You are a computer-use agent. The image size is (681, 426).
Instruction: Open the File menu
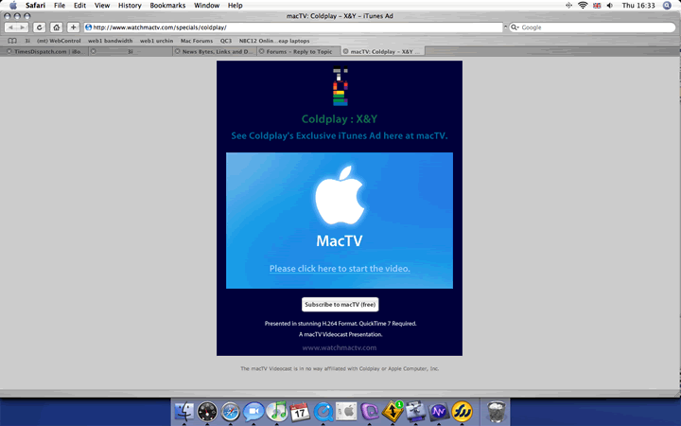60,6
